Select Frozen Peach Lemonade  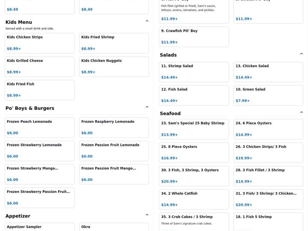coord(40,127)
